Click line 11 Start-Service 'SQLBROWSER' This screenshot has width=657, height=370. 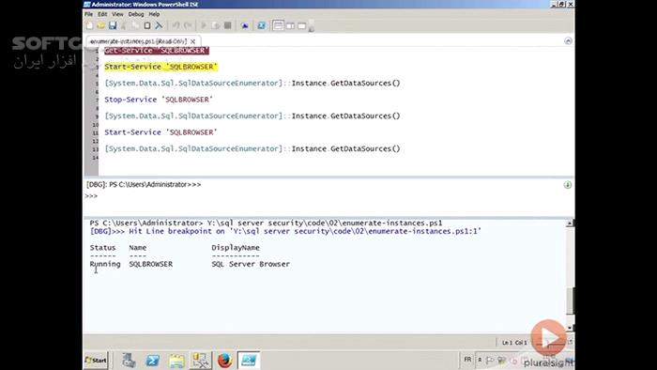click(x=160, y=132)
